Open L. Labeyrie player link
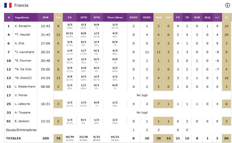Screen dimensions: 232x143 click(23, 104)
